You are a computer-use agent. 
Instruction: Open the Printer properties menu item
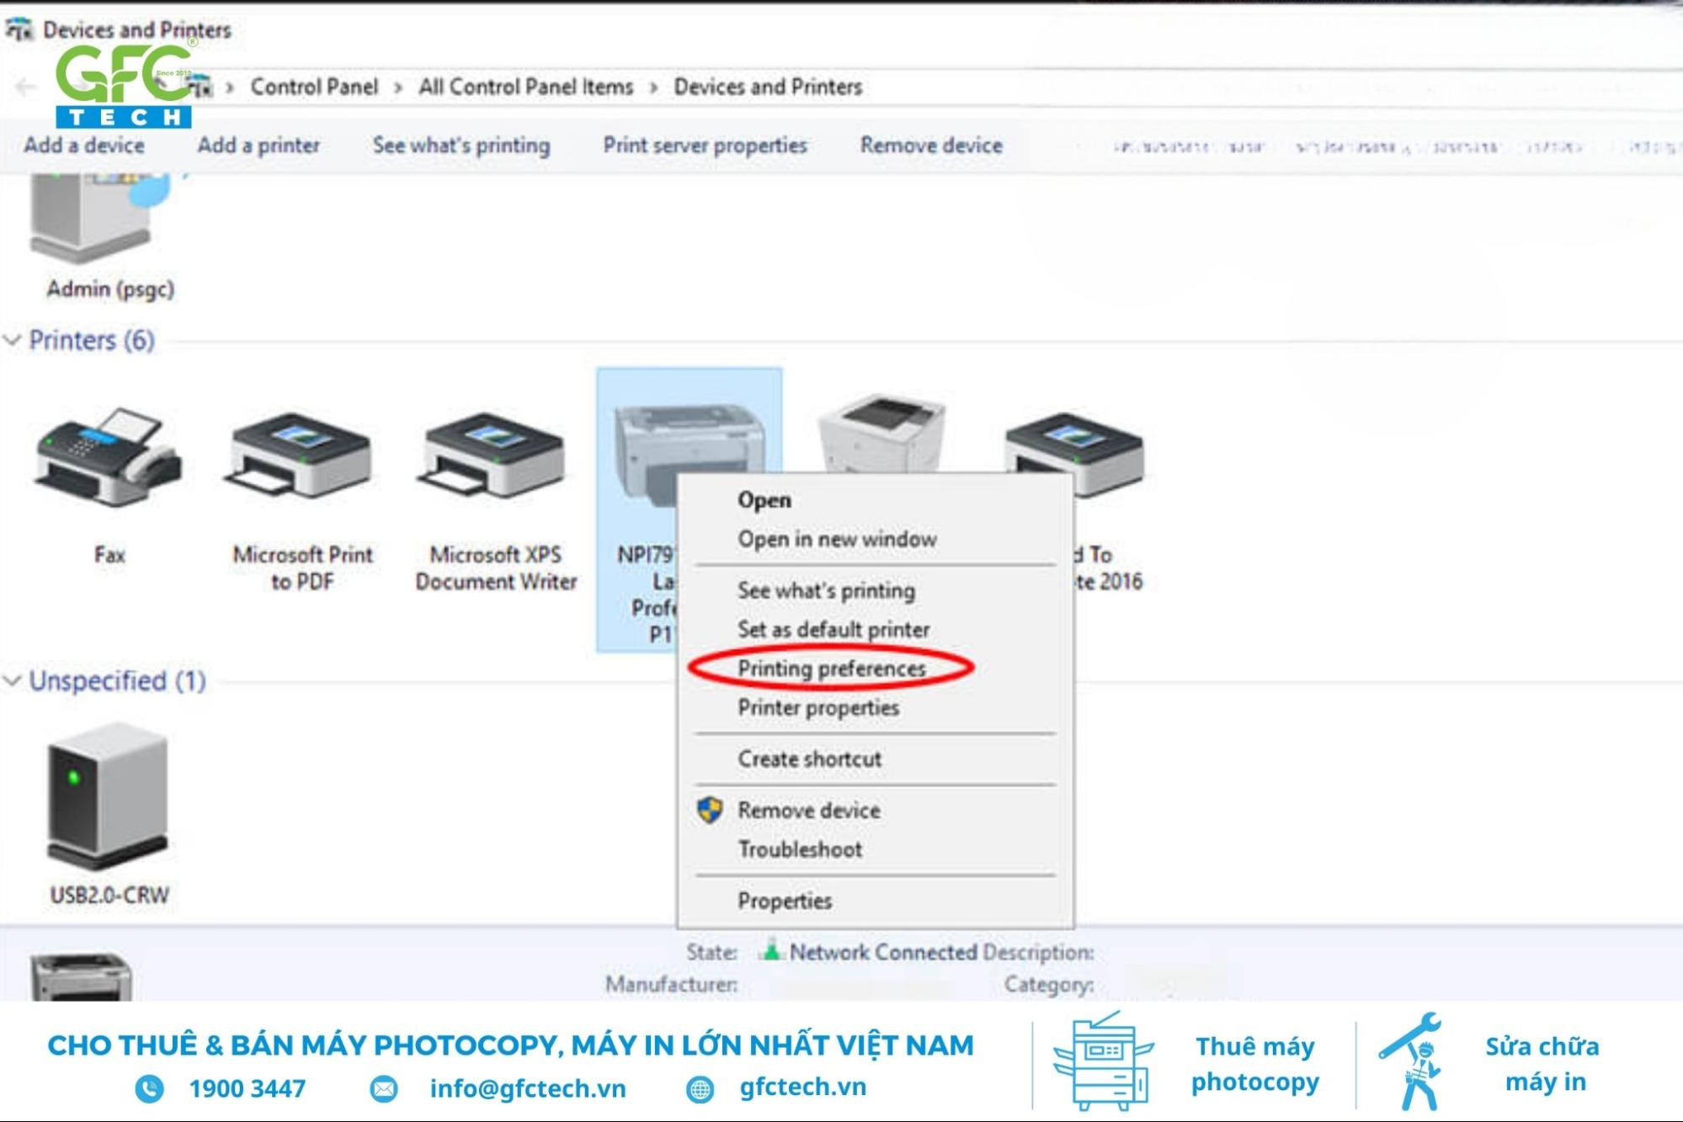(x=820, y=705)
